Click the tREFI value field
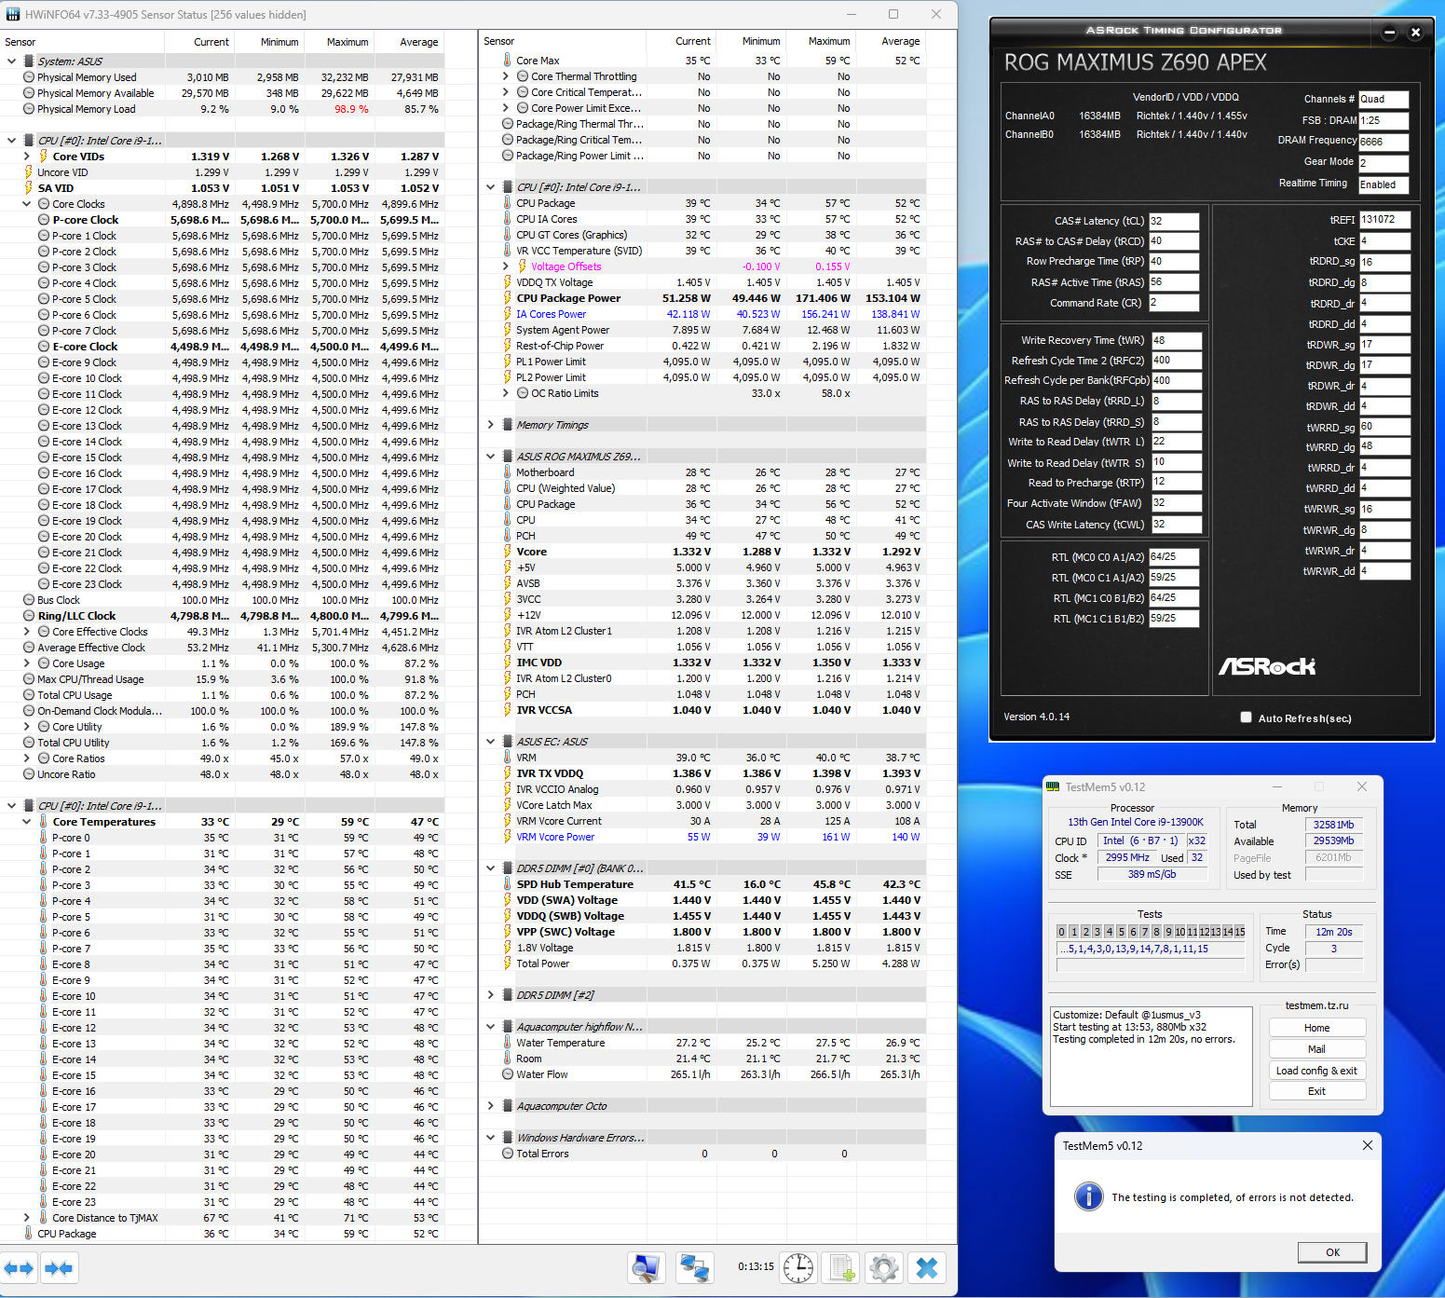This screenshot has width=1445, height=1298. [1384, 220]
